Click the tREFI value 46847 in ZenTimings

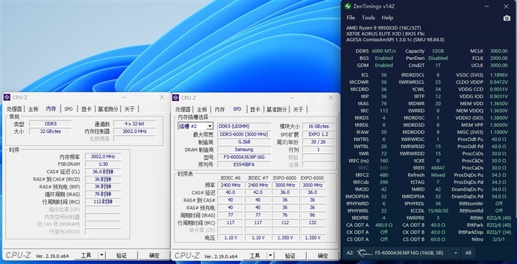438,168
